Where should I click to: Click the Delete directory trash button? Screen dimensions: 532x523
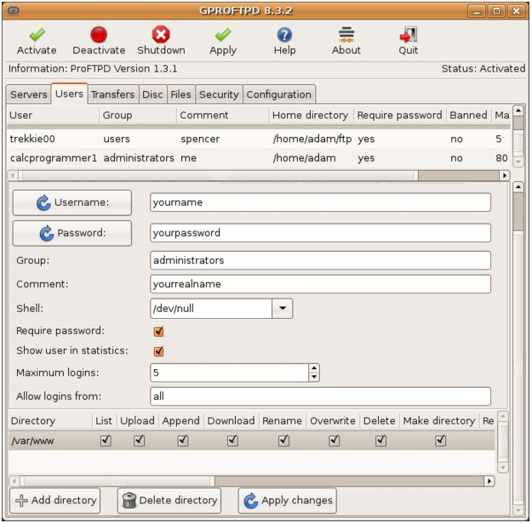click(x=169, y=500)
